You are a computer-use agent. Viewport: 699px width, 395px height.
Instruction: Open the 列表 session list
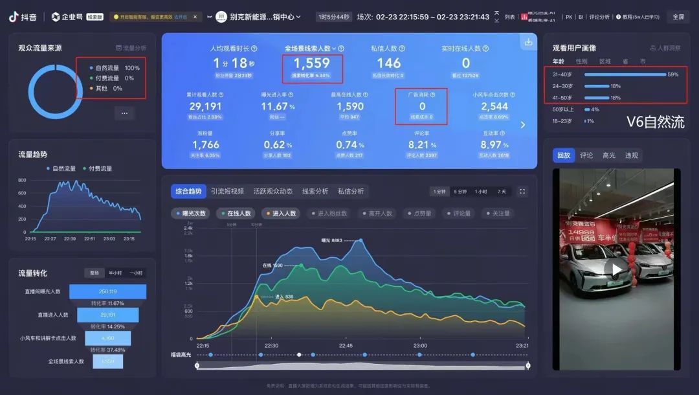coord(509,17)
